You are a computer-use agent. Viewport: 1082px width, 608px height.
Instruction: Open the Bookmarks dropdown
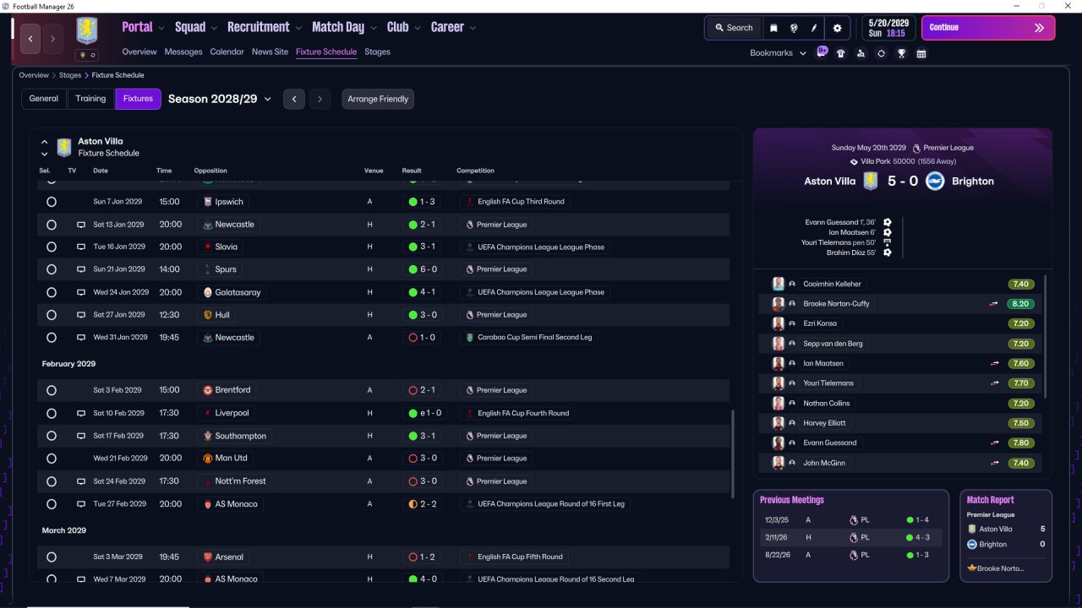pyautogui.click(x=778, y=53)
